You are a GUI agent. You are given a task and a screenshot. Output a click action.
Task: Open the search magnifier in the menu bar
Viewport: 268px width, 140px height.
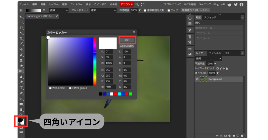(x=137, y=5)
